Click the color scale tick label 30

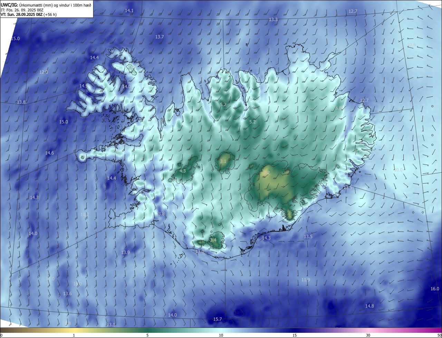368,335
